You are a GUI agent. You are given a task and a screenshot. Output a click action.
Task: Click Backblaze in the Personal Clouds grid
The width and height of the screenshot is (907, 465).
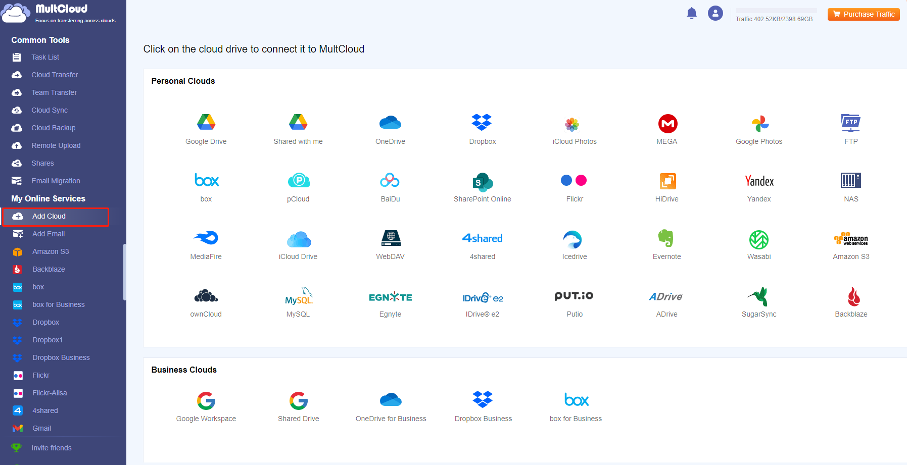tap(853, 296)
